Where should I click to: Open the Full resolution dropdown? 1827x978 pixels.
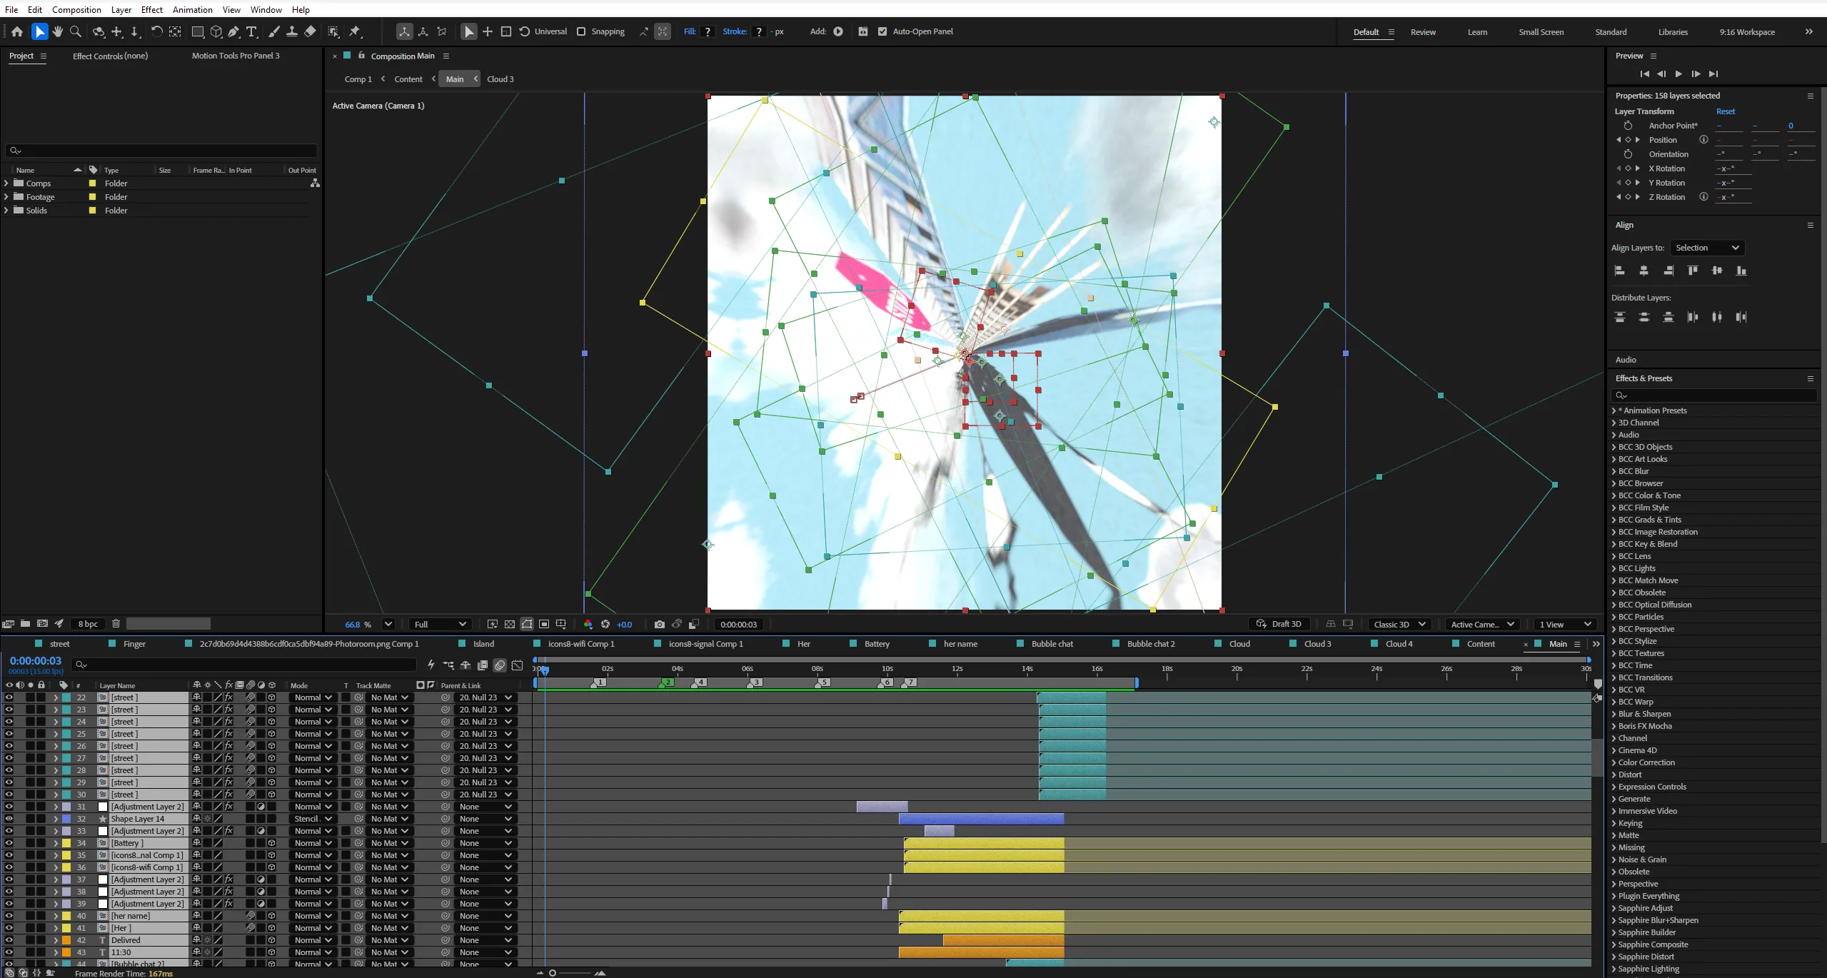(x=440, y=625)
